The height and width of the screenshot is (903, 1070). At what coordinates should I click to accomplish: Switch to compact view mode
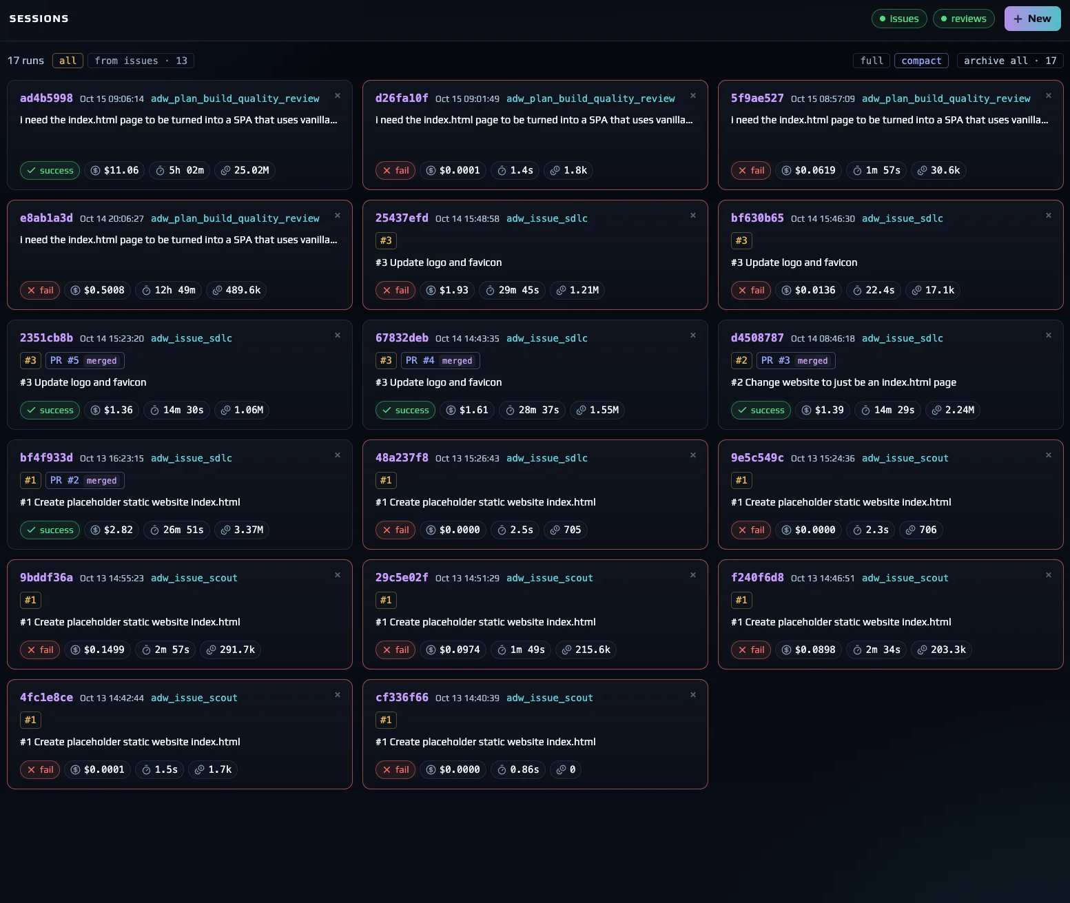click(x=921, y=61)
